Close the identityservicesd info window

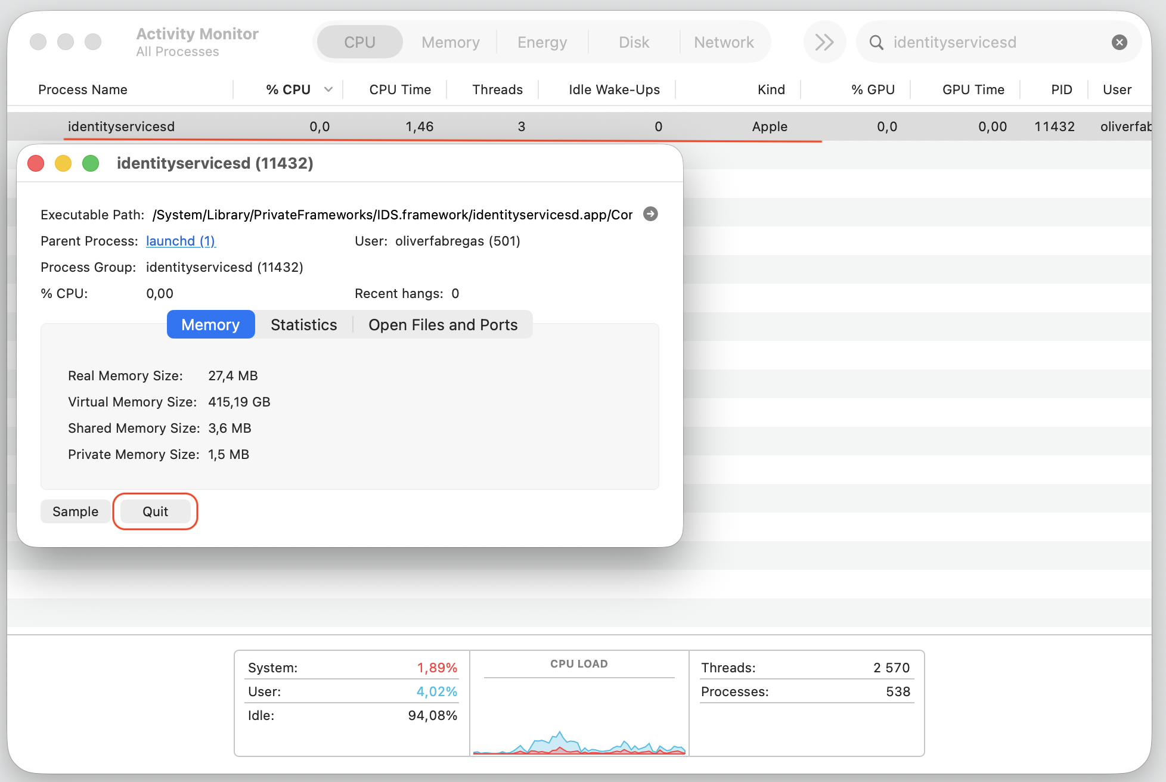click(36, 163)
